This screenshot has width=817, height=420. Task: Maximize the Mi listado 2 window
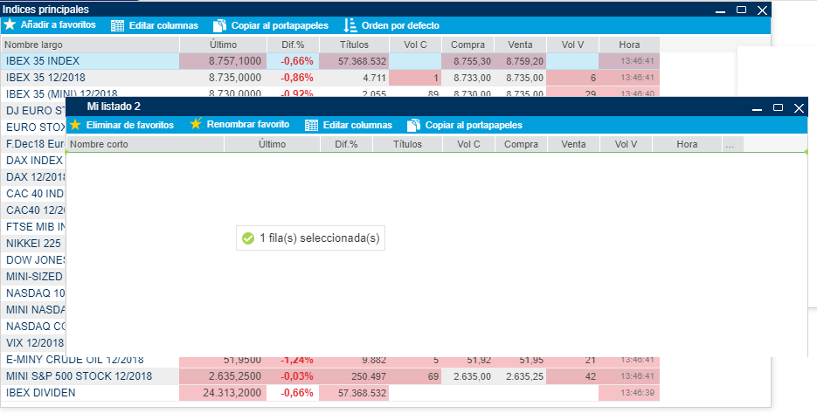click(778, 107)
